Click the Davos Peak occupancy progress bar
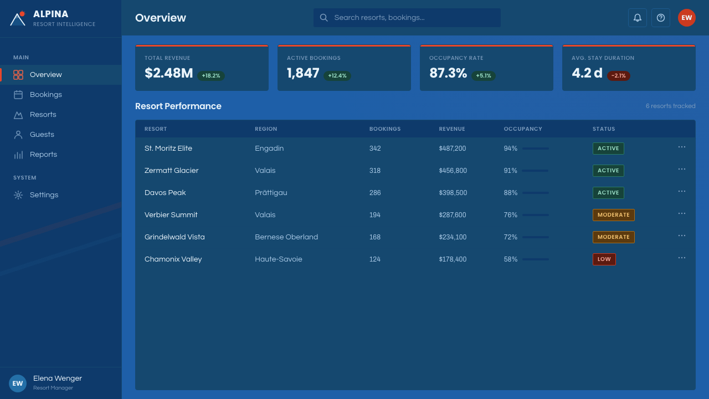The height and width of the screenshot is (399, 709). (x=535, y=193)
